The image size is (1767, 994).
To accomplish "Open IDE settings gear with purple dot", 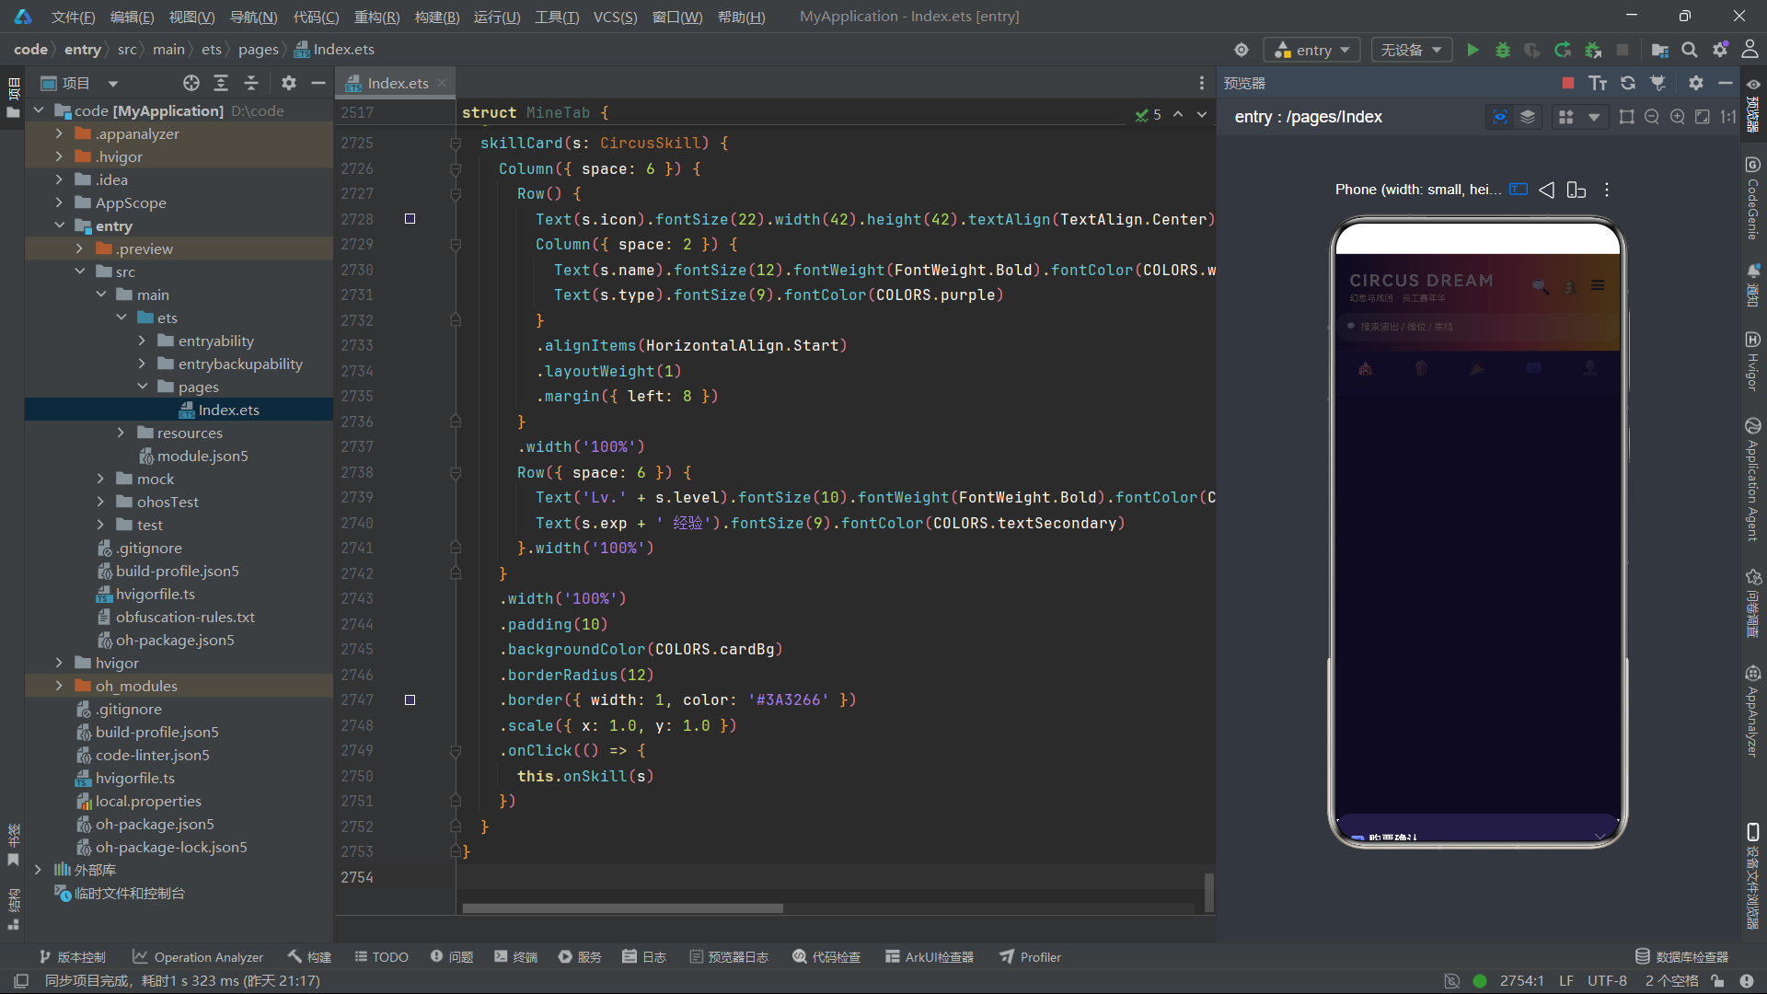I will click(1720, 50).
